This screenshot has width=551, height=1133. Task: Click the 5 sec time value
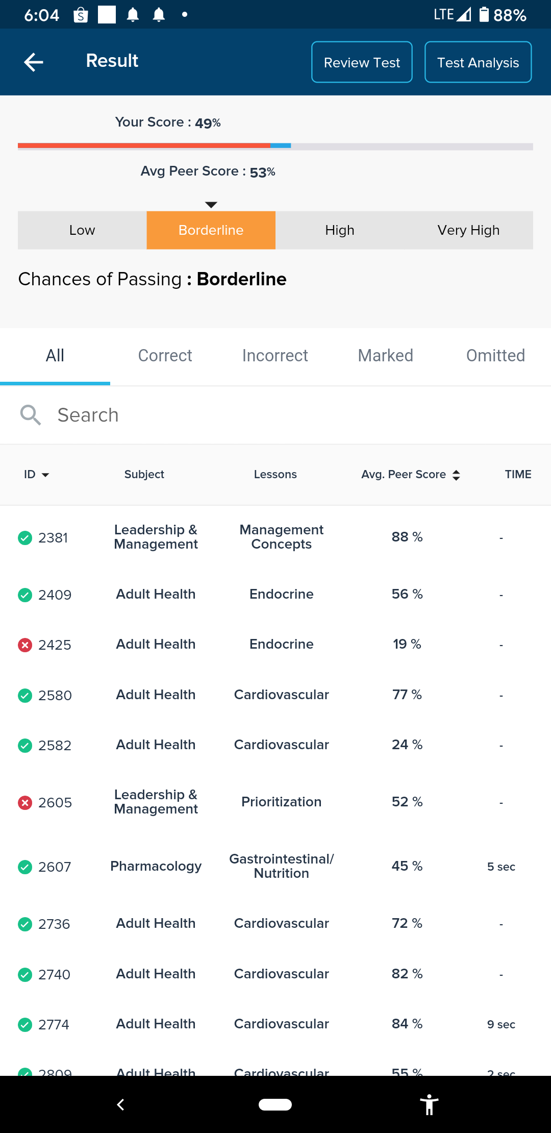coord(501,867)
